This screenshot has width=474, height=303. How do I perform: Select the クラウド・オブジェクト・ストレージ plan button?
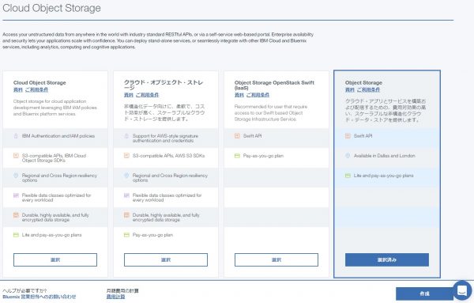click(x=166, y=259)
